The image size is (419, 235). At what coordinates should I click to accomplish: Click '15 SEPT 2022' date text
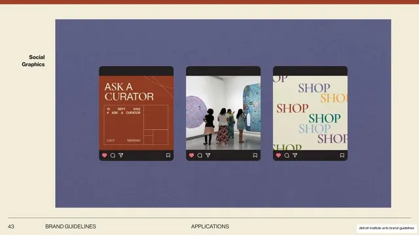124,109
